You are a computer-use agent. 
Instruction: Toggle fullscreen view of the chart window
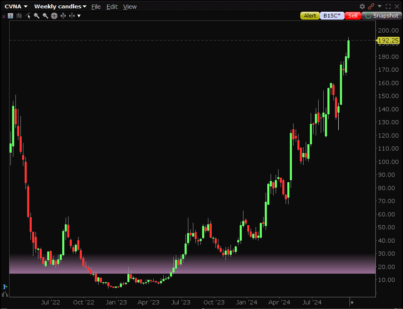tap(388, 6)
